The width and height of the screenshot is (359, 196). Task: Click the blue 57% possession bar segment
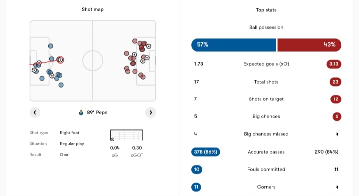click(x=234, y=45)
